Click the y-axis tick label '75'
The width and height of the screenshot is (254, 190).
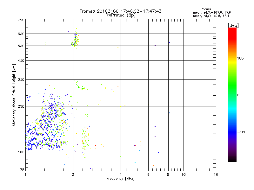click(x=22, y=170)
